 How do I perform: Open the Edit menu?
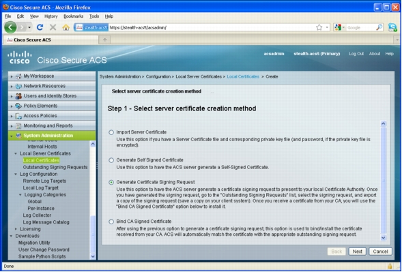[20, 16]
